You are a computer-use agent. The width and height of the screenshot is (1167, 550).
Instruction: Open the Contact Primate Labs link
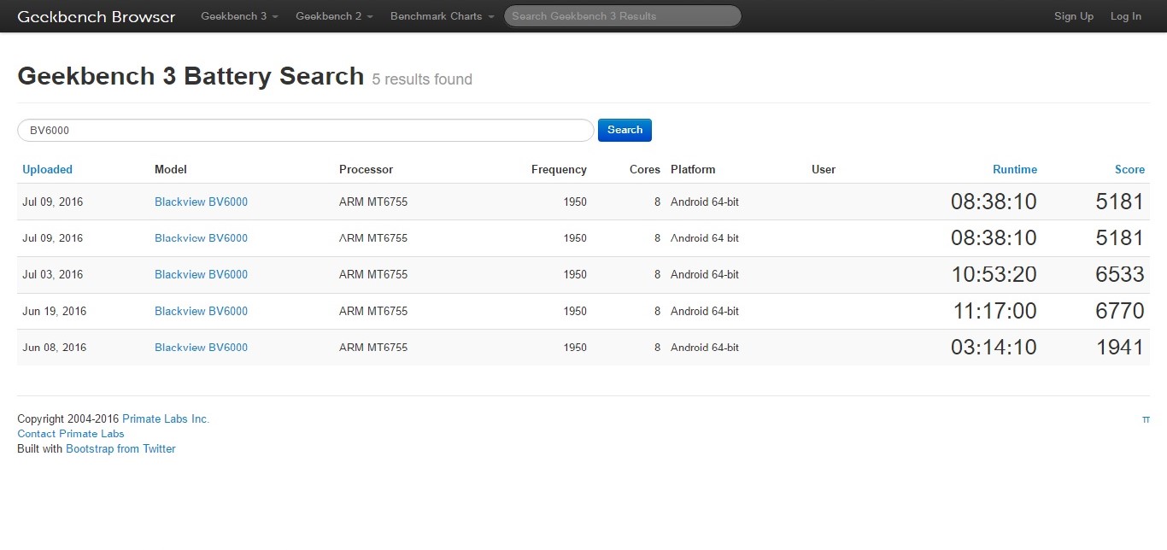point(71,434)
